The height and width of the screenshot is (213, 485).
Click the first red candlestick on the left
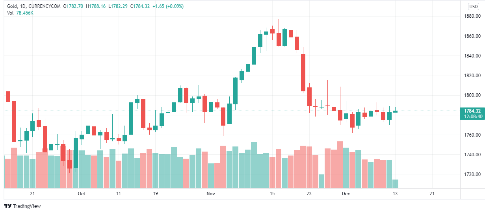(x=8, y=96)
